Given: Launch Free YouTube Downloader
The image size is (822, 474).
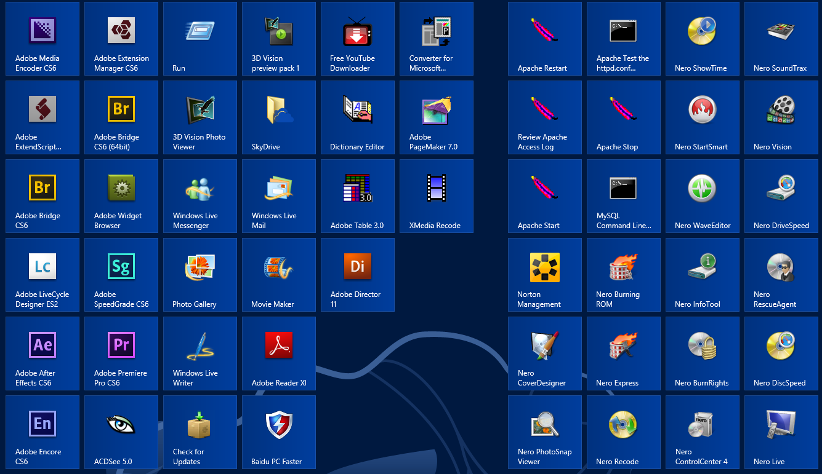Looking at the screenshot, I should [358, 39].
